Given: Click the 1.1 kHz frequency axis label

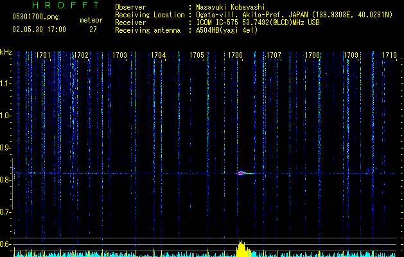Looking at the screenshot, I should (x=5, y=84).
